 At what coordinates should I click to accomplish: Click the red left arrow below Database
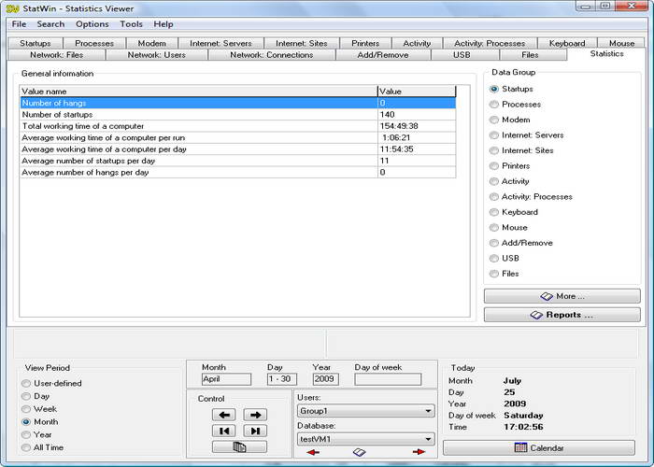[312, 452]
